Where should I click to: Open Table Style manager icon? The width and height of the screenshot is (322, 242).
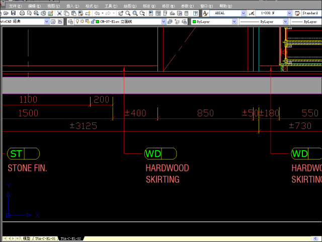click(x=297, y=14)
